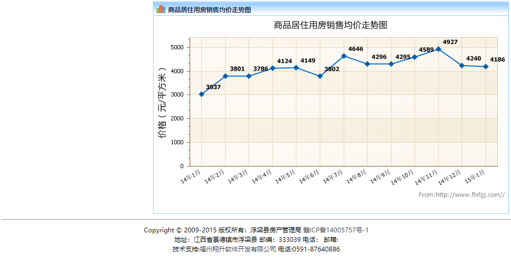This screenshot has width=511, height=261.
Task: Click the 商品居住用房销售均价走势图 panel header title
Action: (x=209, y=10)
